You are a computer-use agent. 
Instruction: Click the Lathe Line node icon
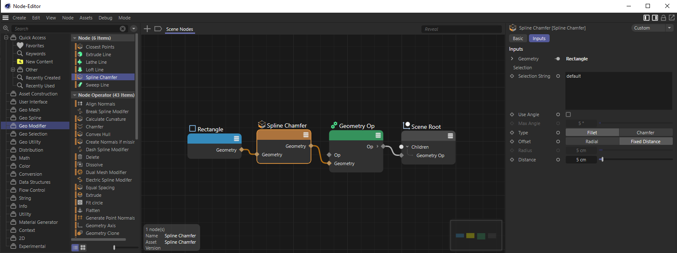(80, 62)
